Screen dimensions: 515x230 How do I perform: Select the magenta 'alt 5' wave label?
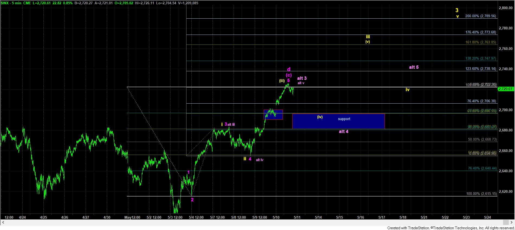click(x=414, y=67)
